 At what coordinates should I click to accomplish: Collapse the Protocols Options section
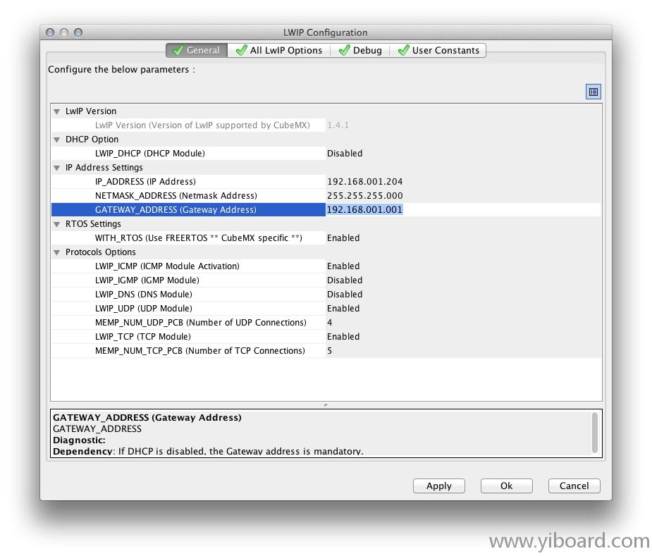coord(56,252)
